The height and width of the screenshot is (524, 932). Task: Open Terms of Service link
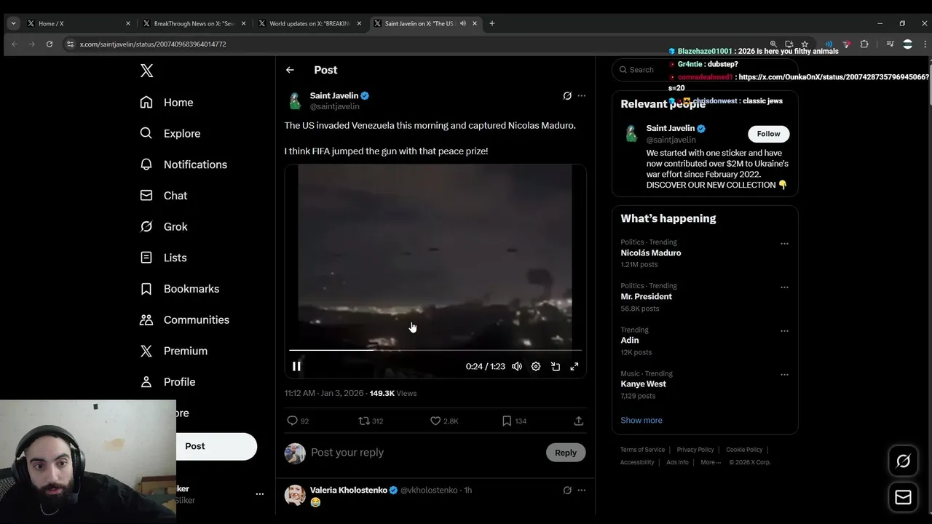click(642, 450)
